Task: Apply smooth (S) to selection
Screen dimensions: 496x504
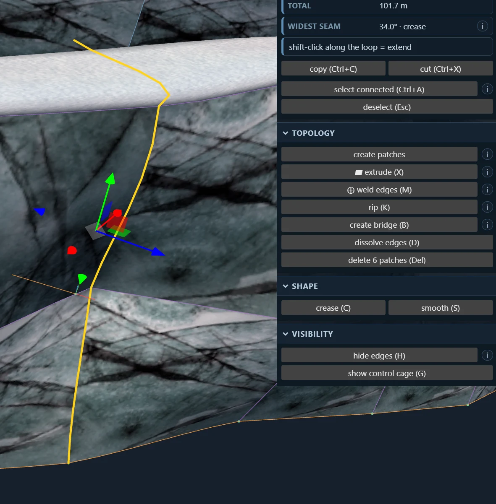Action: 441,308
